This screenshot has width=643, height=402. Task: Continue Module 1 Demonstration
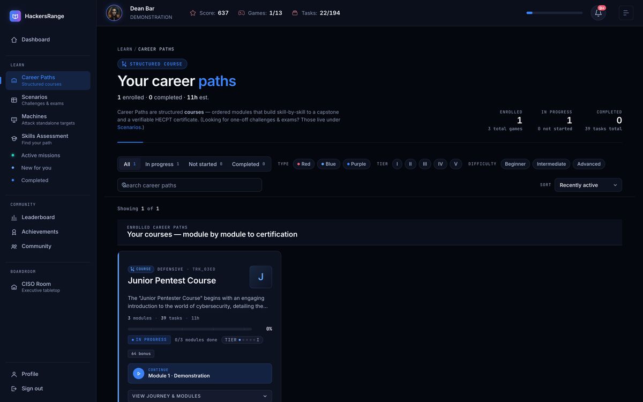click(200, 374)
